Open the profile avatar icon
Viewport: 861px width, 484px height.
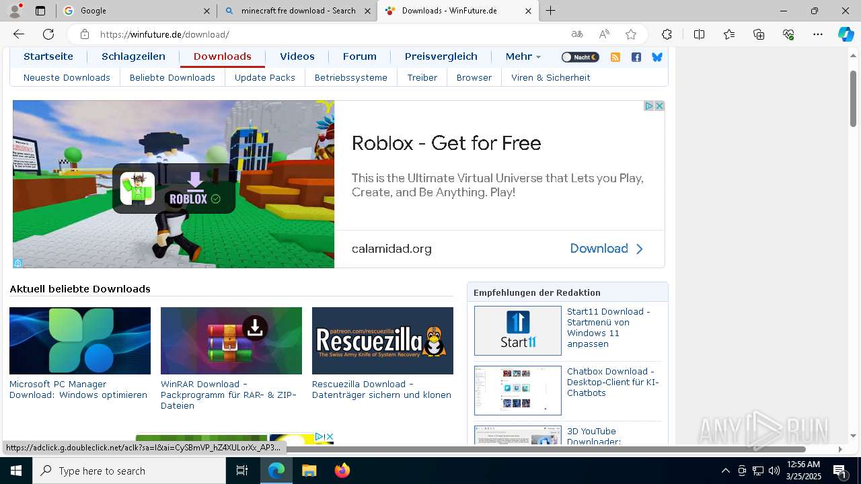15,11
